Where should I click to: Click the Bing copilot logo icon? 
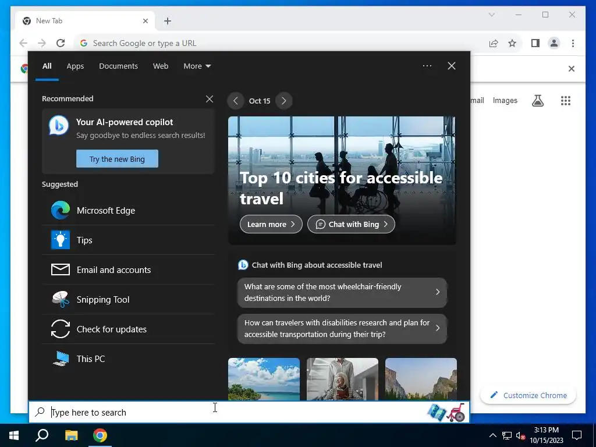[x=59, y=126]
